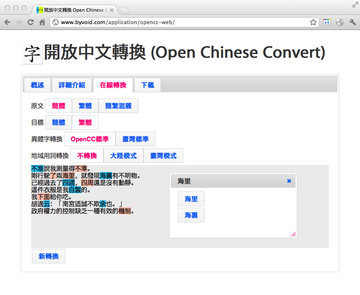
Task: Set 目標 target to 繁體
Action: pyautogui.click(x=85, y=122)
